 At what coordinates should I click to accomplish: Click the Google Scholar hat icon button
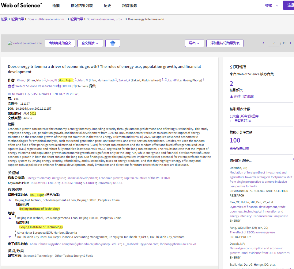(112, 43)
